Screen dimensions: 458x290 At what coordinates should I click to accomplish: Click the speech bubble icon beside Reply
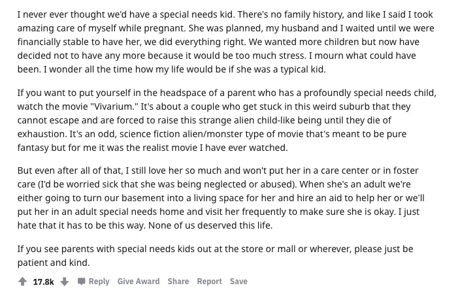pos(82,282)
